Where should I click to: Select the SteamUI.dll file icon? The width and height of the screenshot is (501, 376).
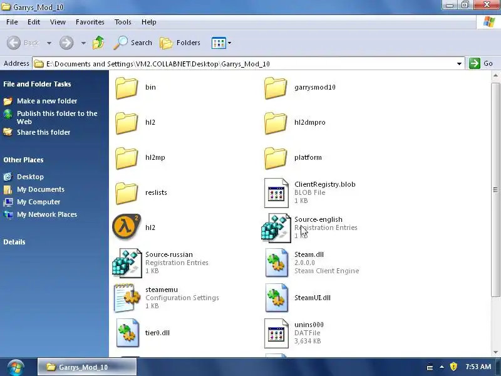(x=277, y=298)
